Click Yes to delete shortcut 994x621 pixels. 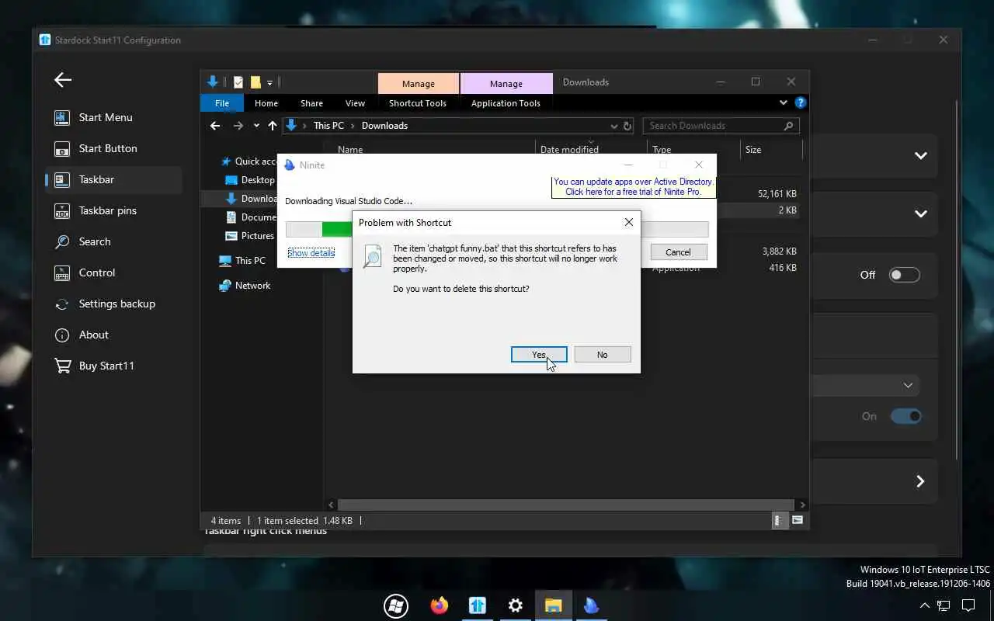[539, 355]
